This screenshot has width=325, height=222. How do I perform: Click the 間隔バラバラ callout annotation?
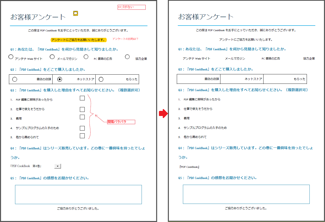pyautogui.click(x=121, y=122)
